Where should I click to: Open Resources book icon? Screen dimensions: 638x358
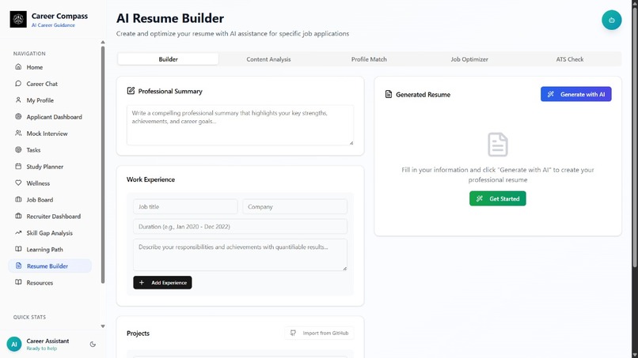pyautogui.click(x=18, y=282)
